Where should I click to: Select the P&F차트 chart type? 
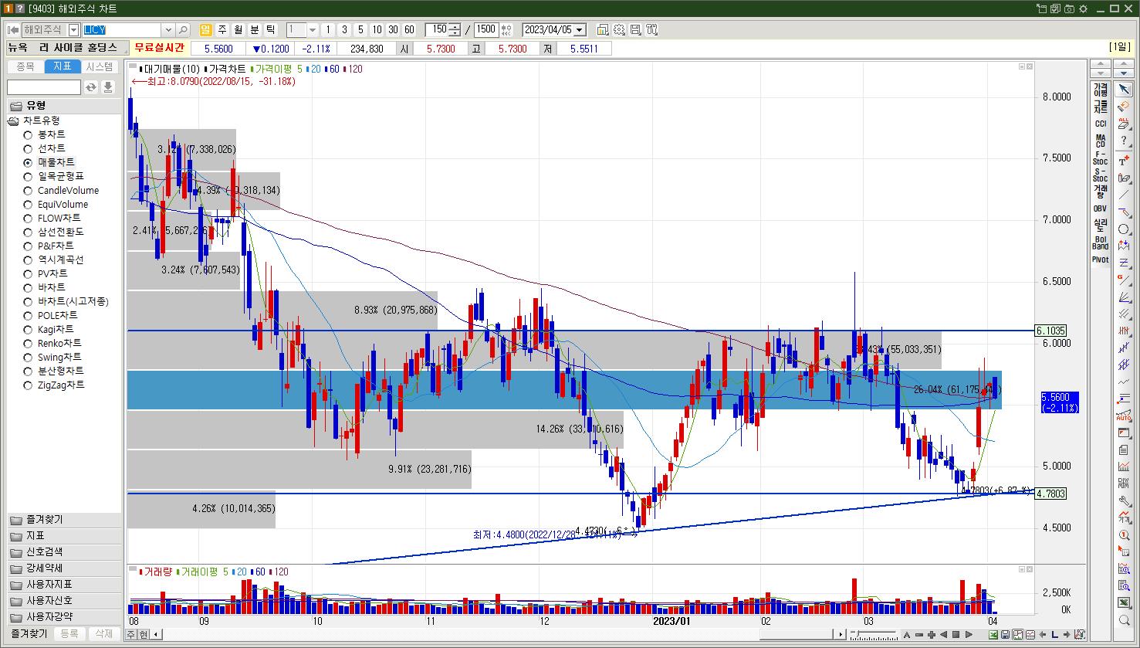tap(49, 246)
